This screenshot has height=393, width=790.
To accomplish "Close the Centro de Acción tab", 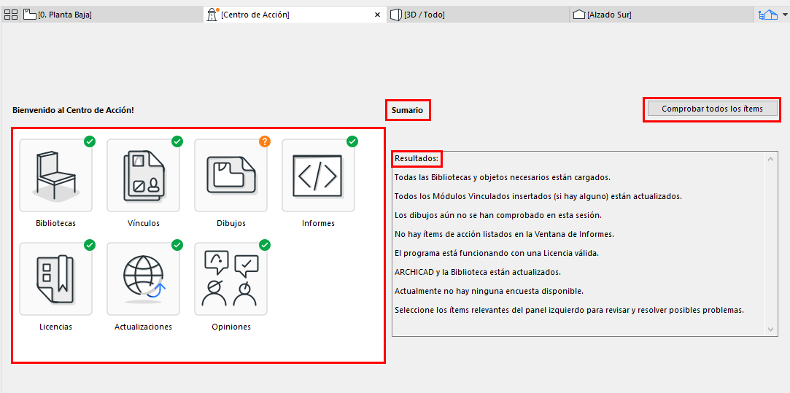I will [377, 15].
